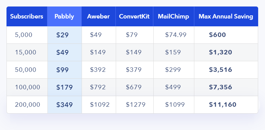The image size is (265, 130).
Task: Select the $1,320 saving value
Action: (220, 52)
